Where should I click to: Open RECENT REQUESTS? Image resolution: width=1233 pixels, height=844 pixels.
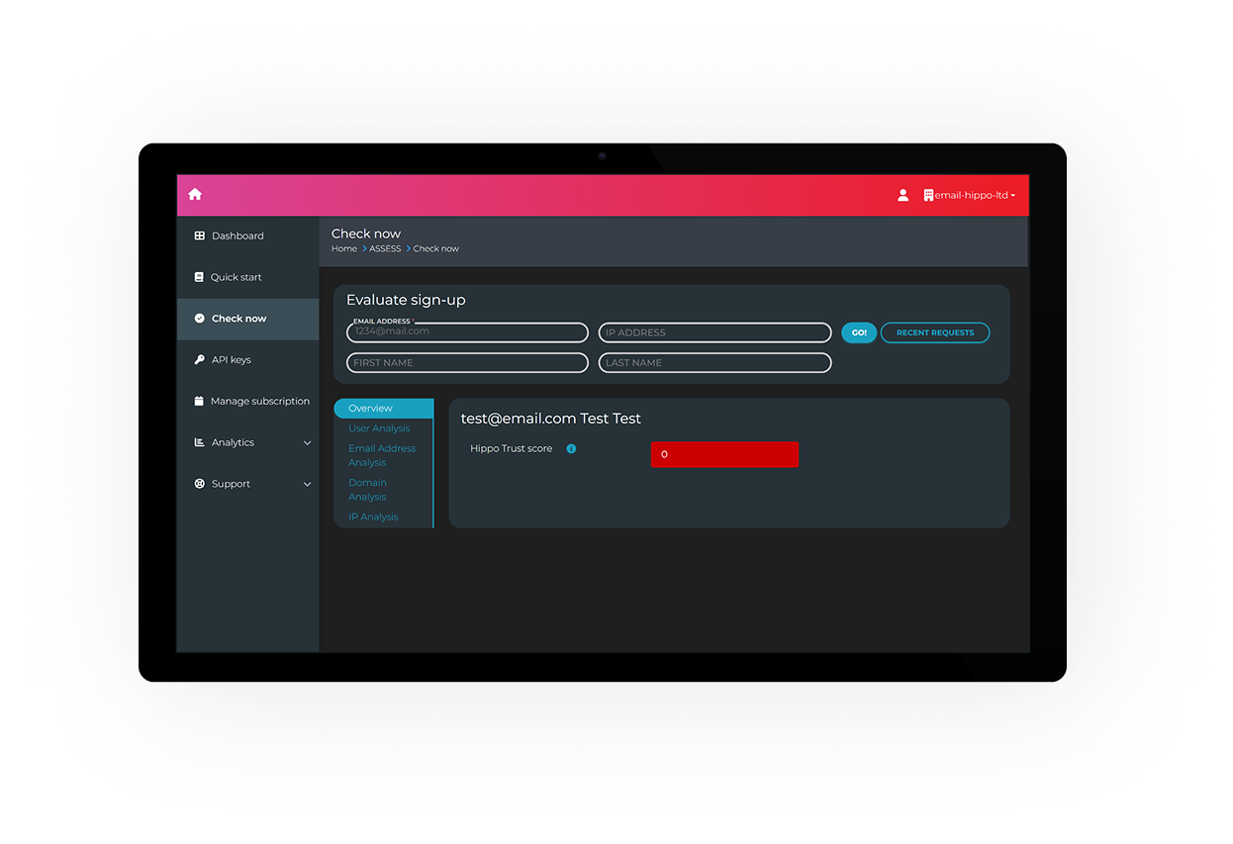(x=935, y=332)
